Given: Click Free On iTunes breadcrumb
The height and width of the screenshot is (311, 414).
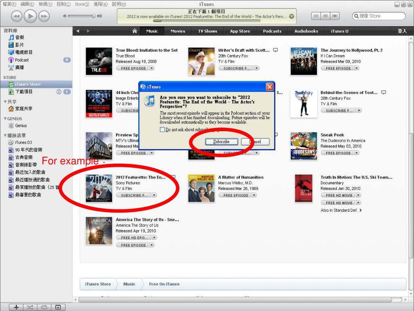Looking at the screenshot, I should tap(164, 284).
